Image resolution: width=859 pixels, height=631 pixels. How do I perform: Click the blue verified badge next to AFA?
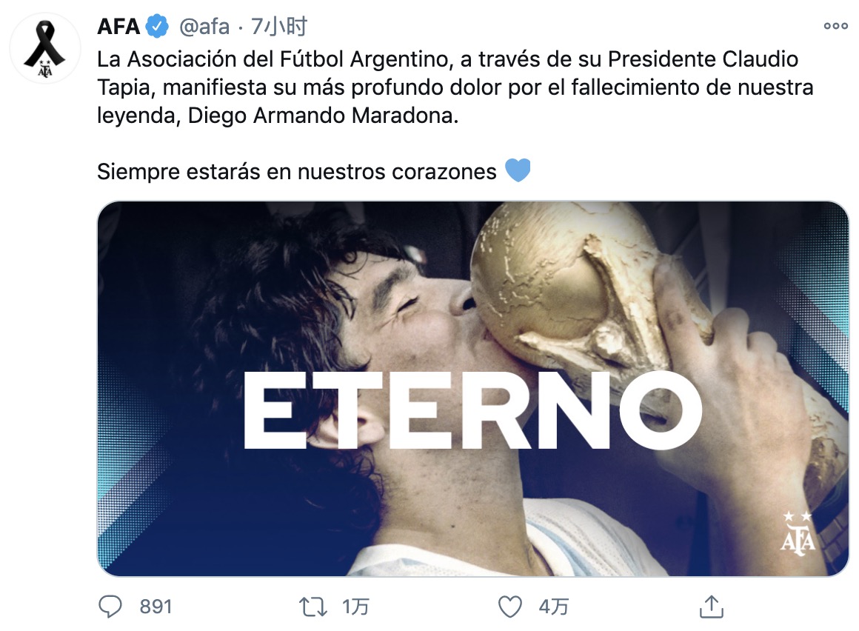pos(158,27)
